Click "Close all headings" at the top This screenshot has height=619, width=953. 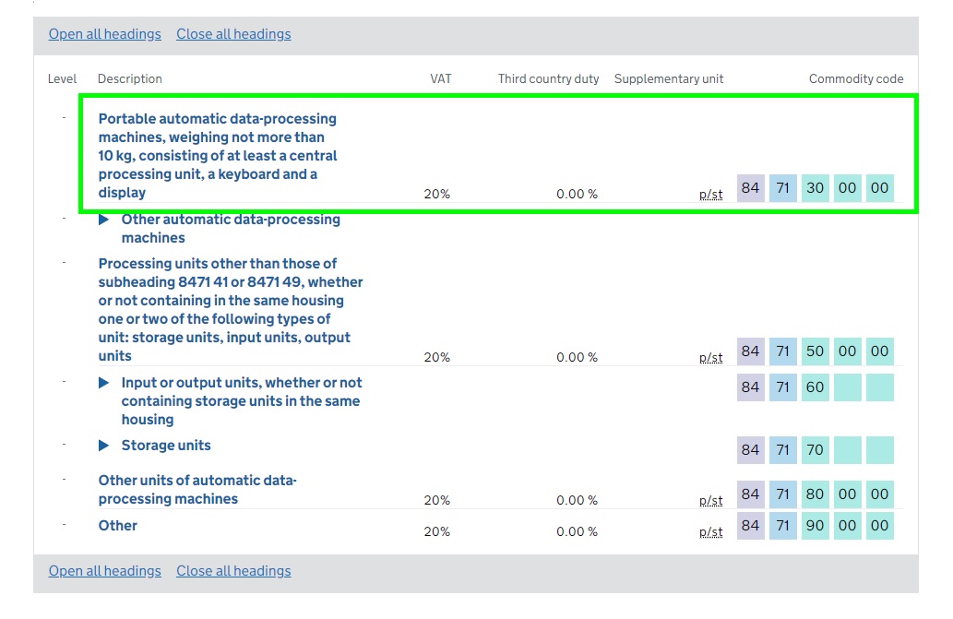tap(233, 34)
